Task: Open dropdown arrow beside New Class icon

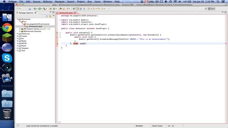Action: [56, 9]
